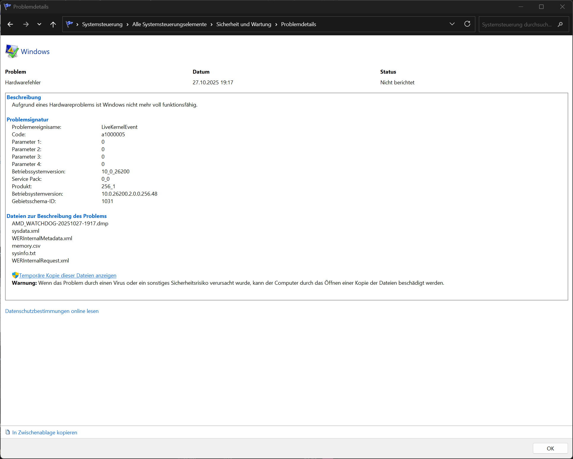This screenshot has width=573, height=459.
Task: Focus the Systemsteuerung durchsuchen search field
Action: point(517,25)
